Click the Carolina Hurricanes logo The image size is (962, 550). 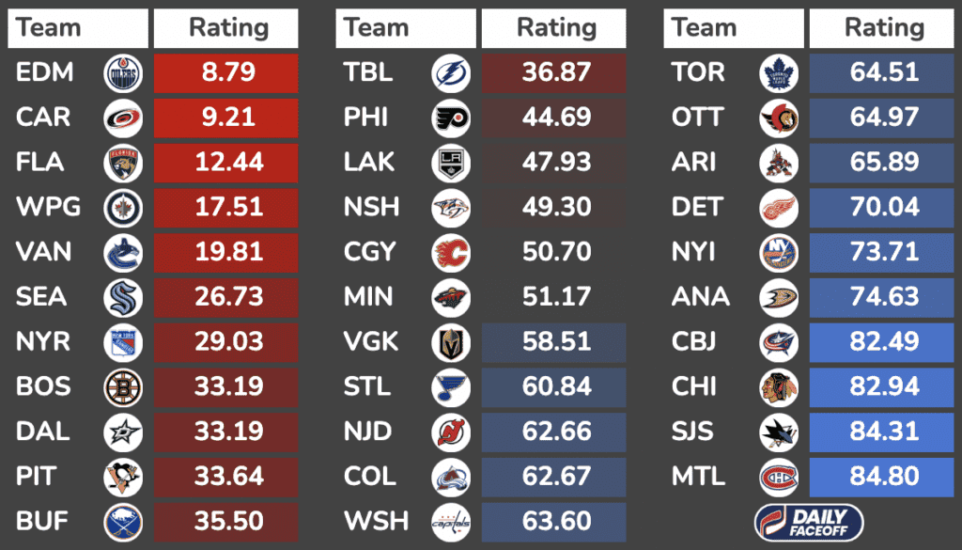pyautogui.click(x=123, y=118)
